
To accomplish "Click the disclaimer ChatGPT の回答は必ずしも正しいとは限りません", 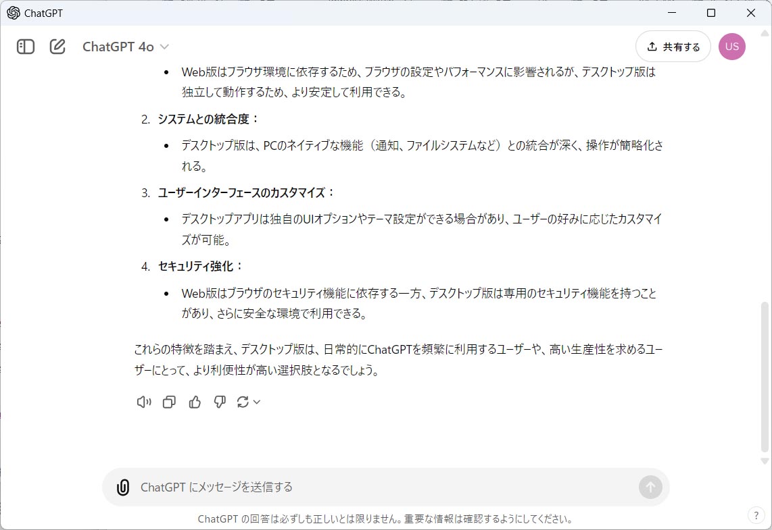I will tap(385, 519).
